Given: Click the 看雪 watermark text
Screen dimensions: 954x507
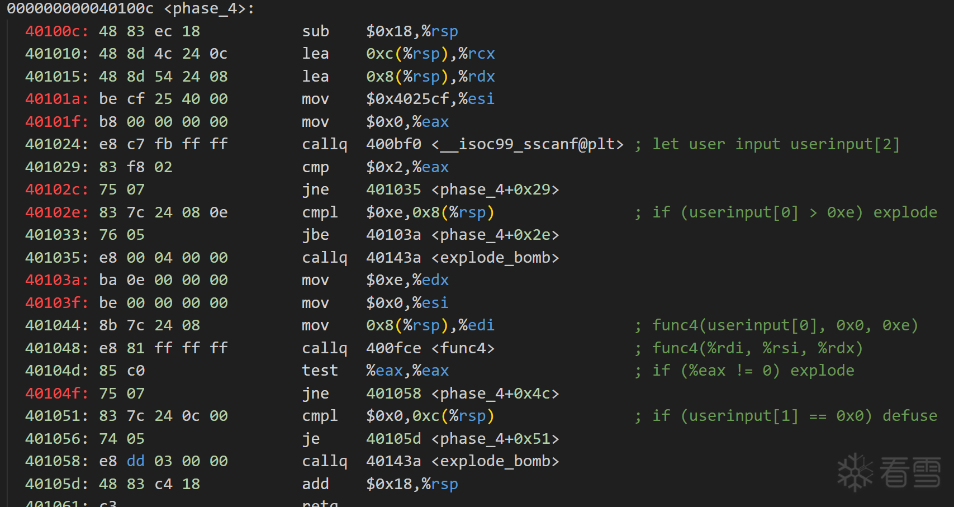Looking at the screenshot, I should click(910, 472).
